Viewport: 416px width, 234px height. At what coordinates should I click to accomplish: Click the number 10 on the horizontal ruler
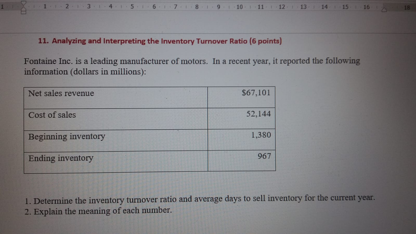(239, 7)
